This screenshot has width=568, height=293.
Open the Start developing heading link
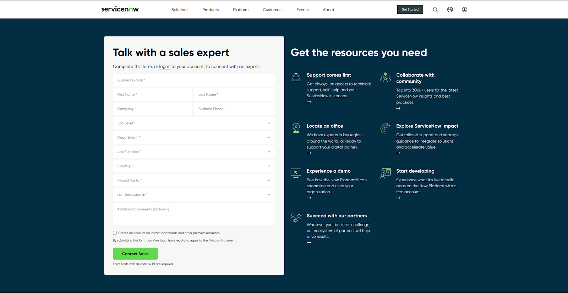click(415, 171)
